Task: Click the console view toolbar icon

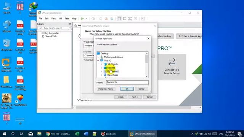Action: (143, 19)
